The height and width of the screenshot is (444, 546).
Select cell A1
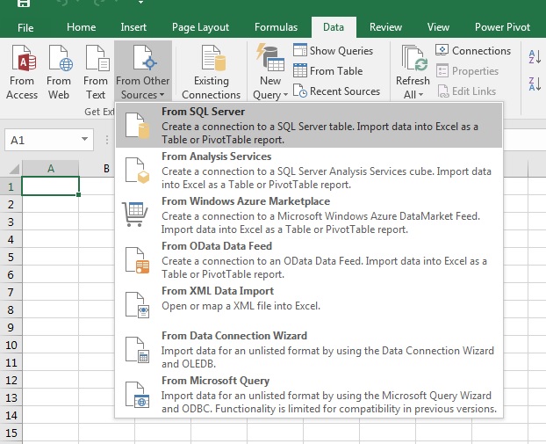point(51,186)
